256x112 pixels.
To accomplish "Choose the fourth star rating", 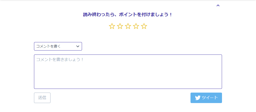I will click(x=136, y=26).
